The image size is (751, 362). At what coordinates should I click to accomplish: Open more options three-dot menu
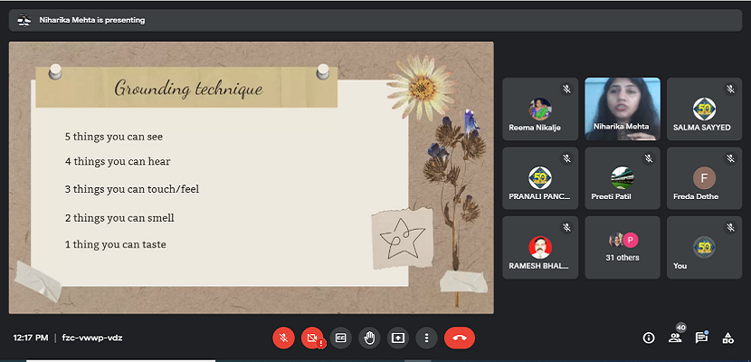pos(426,338)
